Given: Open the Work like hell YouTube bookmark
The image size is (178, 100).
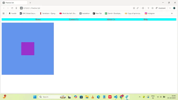Looking at the screenshot, I should [x=68, y=13].
